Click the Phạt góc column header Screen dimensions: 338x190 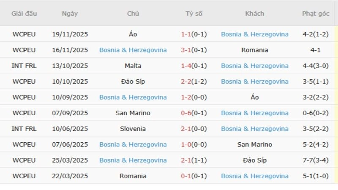pyautogui.click(x=315, y=14)
